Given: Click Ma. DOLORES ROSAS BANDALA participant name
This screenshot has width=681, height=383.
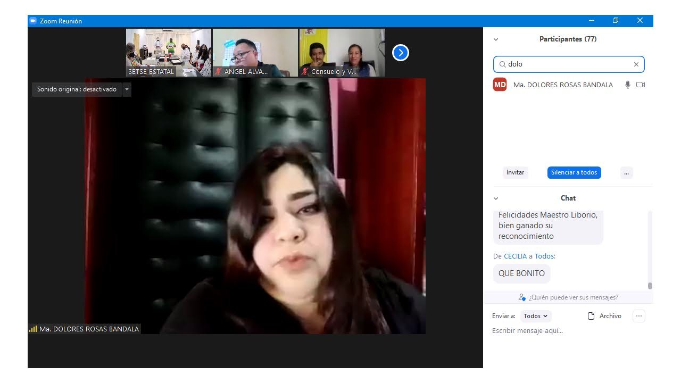Looking at the screenshot, I should [563, 85].
